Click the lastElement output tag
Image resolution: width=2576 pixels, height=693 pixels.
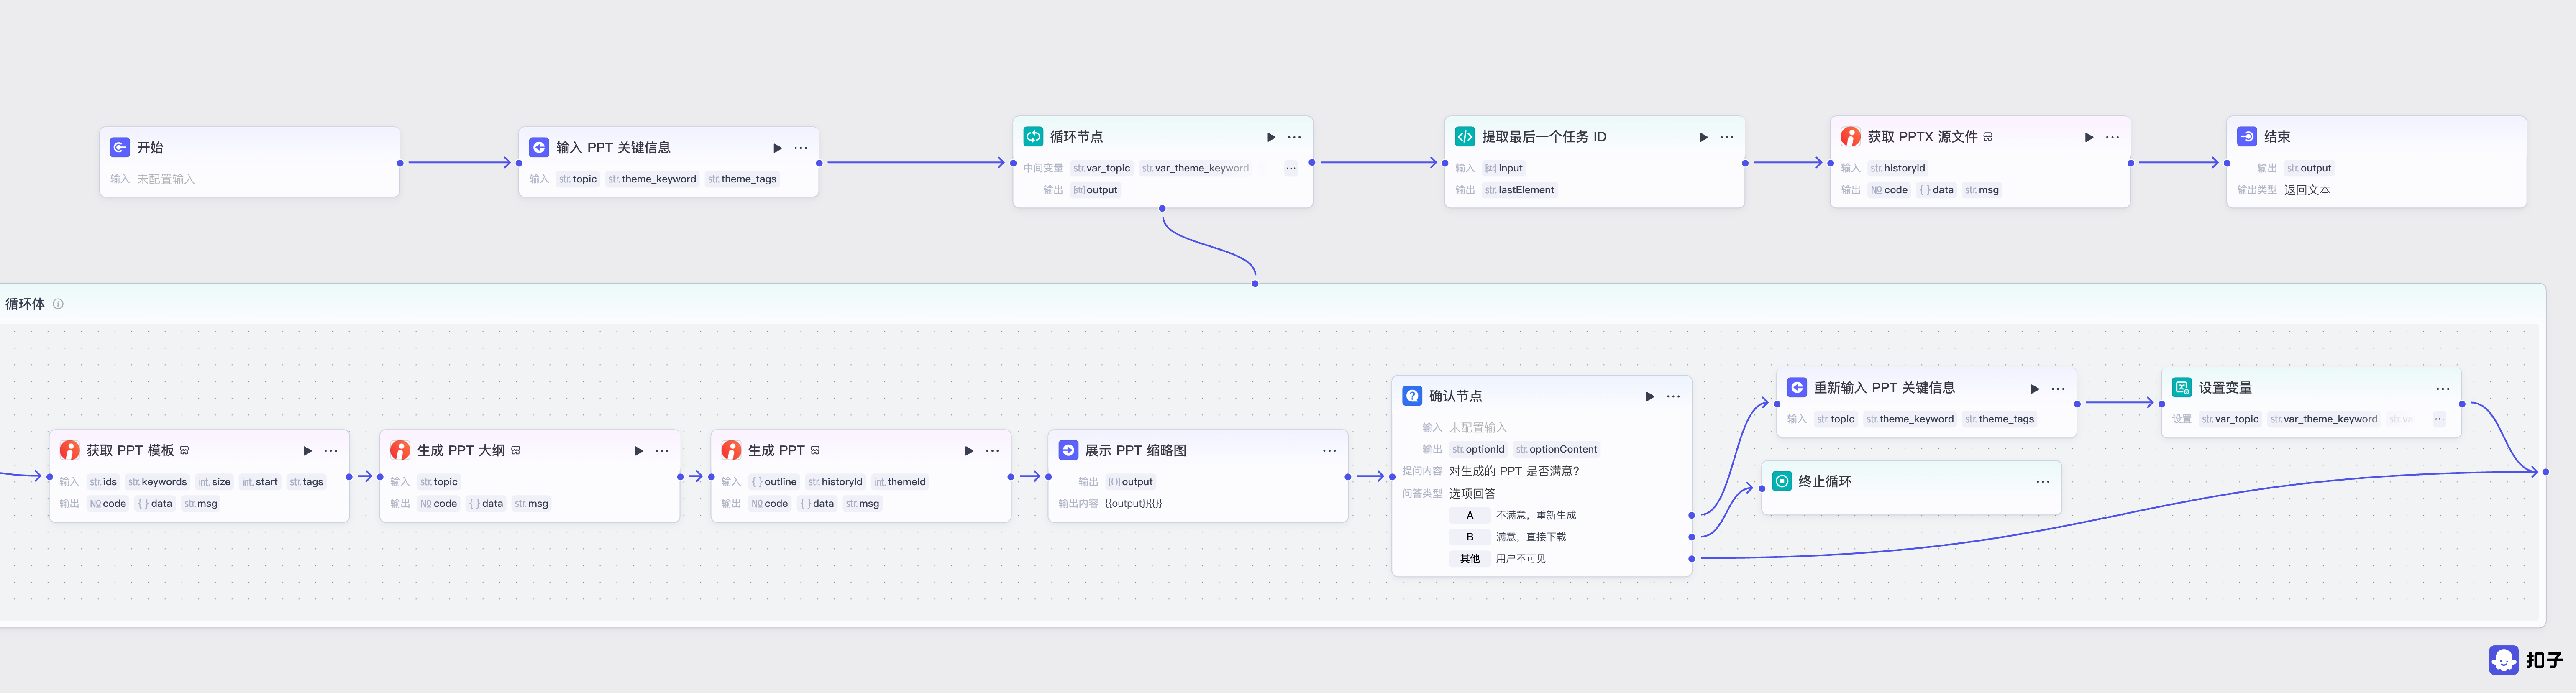tap(1520, 190)
